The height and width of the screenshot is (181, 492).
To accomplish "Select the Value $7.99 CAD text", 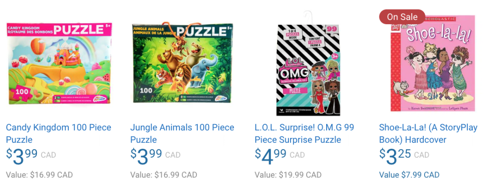I will pos(409,175).
